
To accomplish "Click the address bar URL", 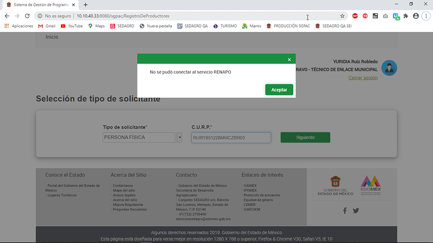I will (x=123, y=16).
